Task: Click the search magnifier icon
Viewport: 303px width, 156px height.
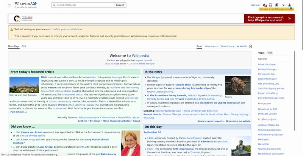Action: (54, 5)
